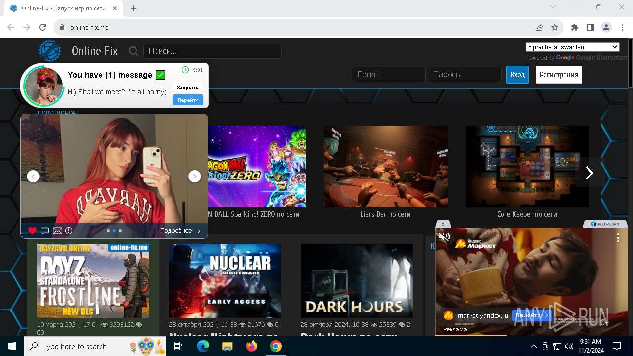Click popup profile avatar picture
The image size is (633, 356).
point(44,86)
